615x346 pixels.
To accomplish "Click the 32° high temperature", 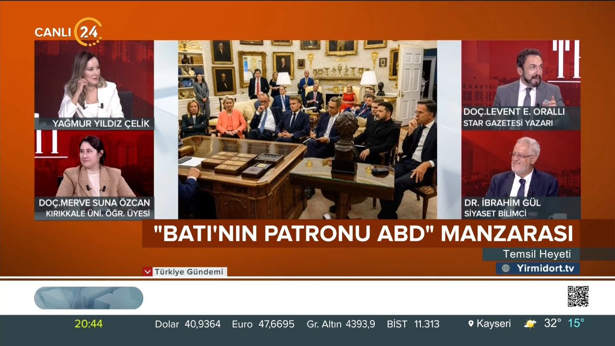I will coord(553,323).
